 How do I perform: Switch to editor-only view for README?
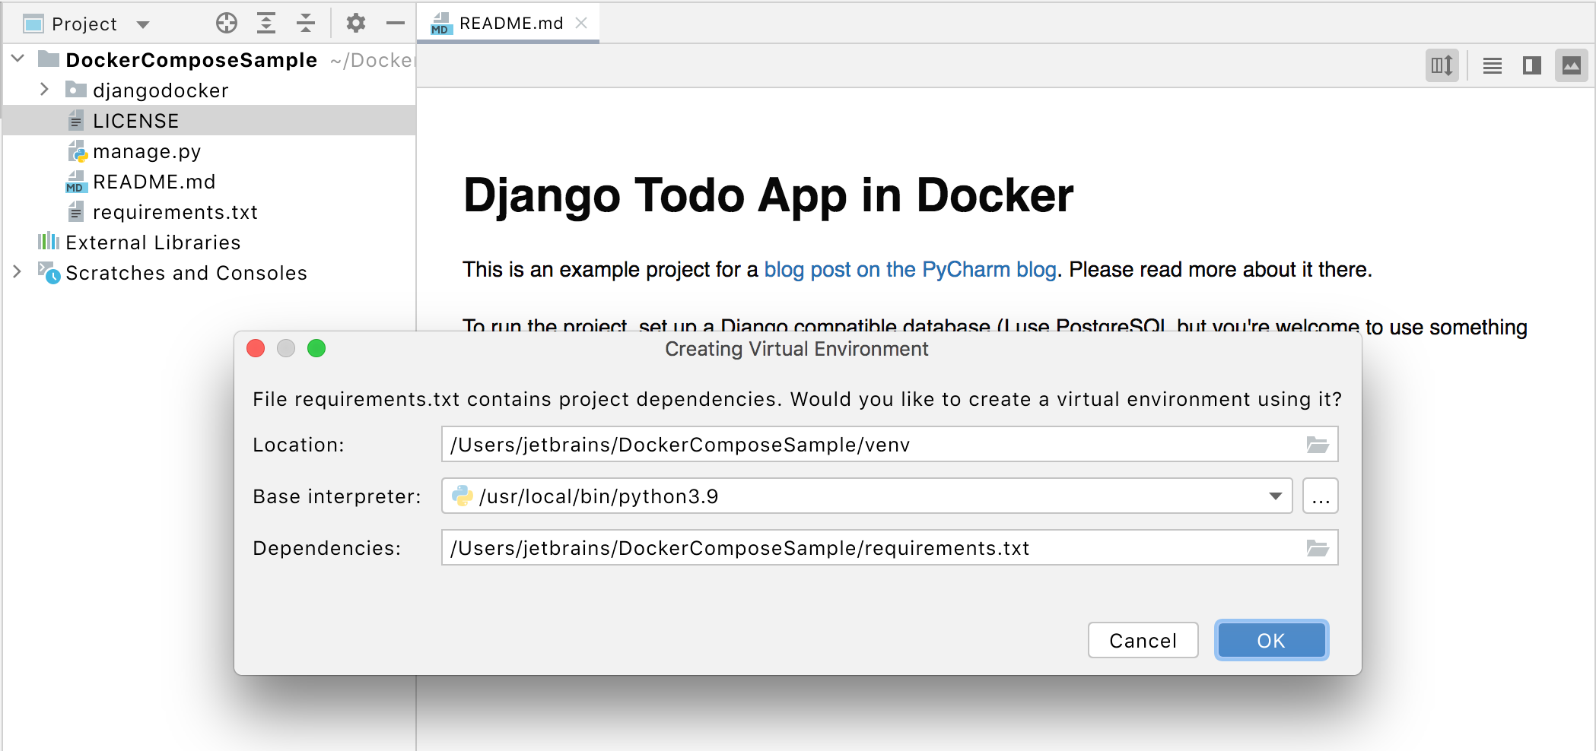pos(1491,65)
